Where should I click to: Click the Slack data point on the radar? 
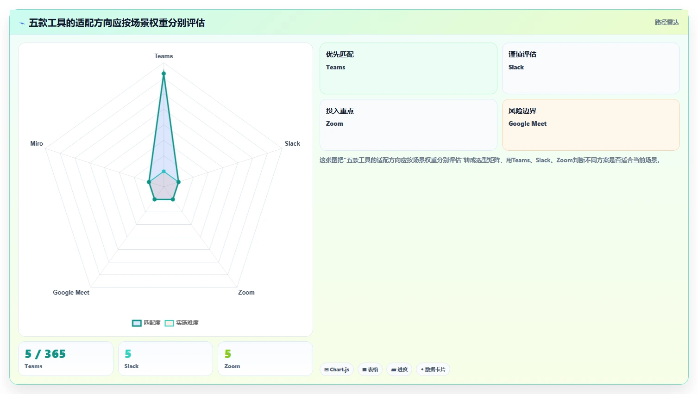178,182
